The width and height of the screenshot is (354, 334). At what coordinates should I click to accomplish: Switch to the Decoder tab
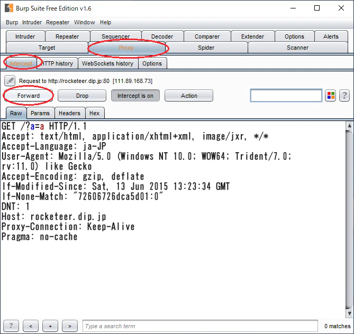tap(162, 36)
